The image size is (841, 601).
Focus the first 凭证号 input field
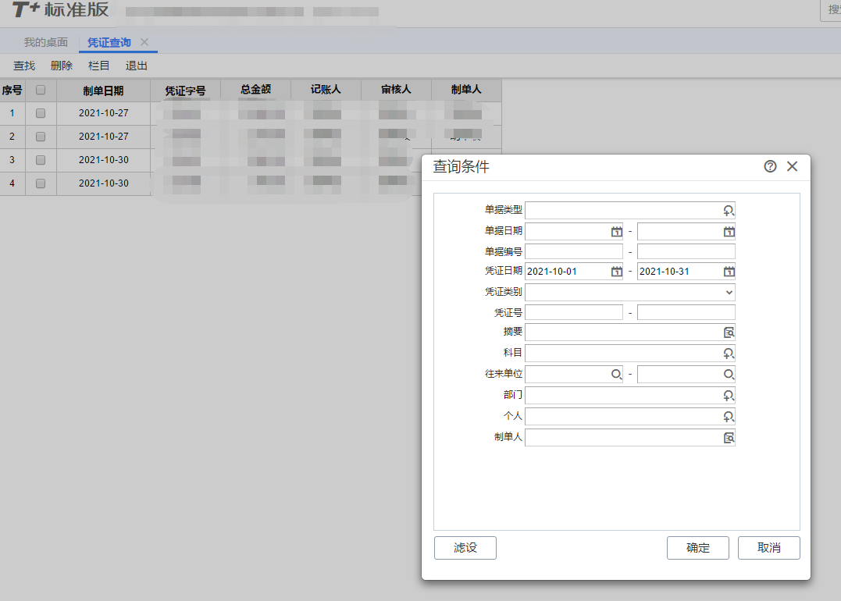(x=574, y=312)
